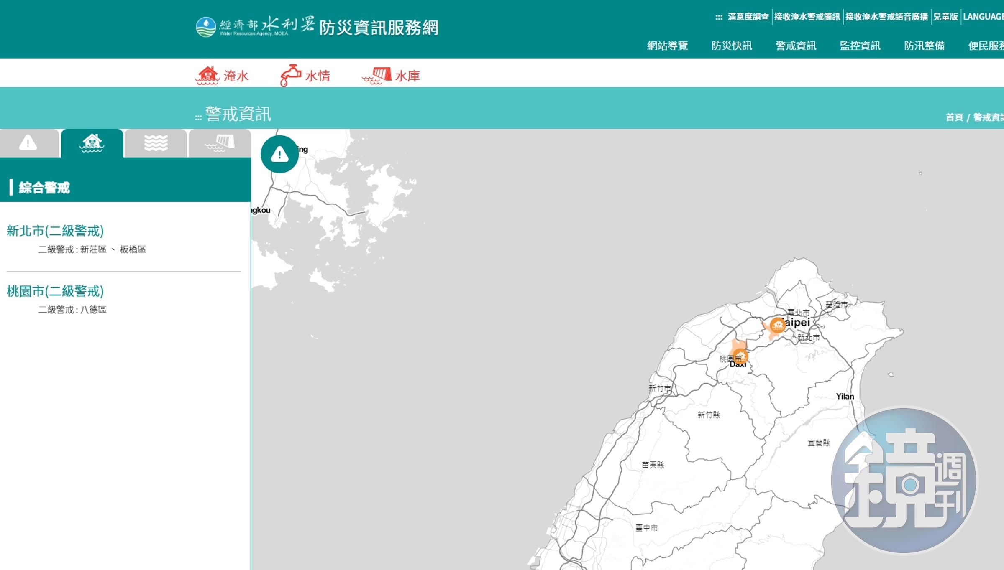Click the 宜蘭縣 label on the map
The width and height of the screenshot is (1004, 570).
coord(819,443)
